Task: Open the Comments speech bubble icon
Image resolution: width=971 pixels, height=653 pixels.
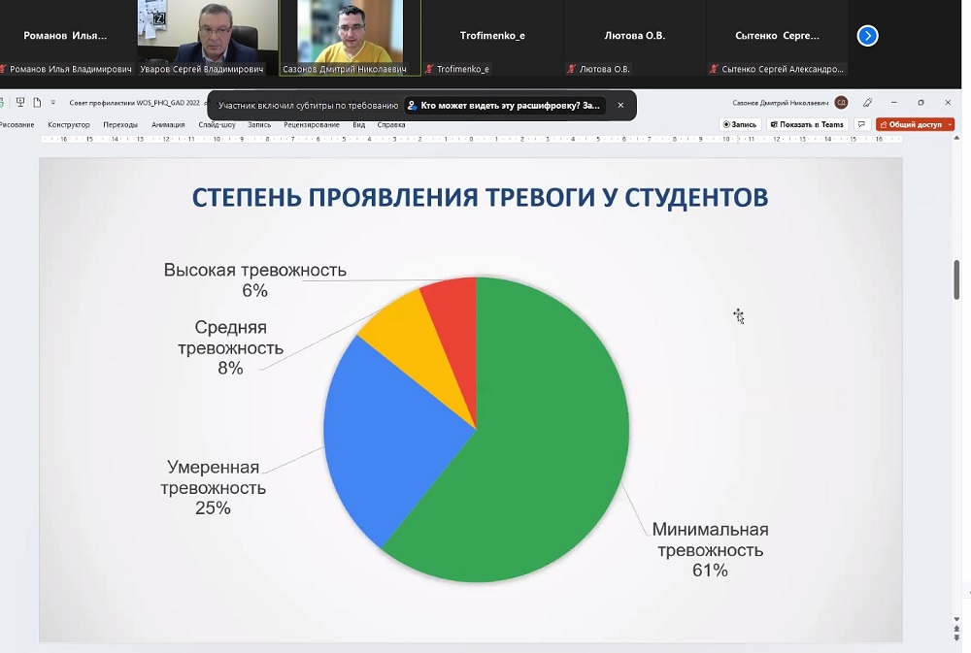Action: tap(861, 124)
